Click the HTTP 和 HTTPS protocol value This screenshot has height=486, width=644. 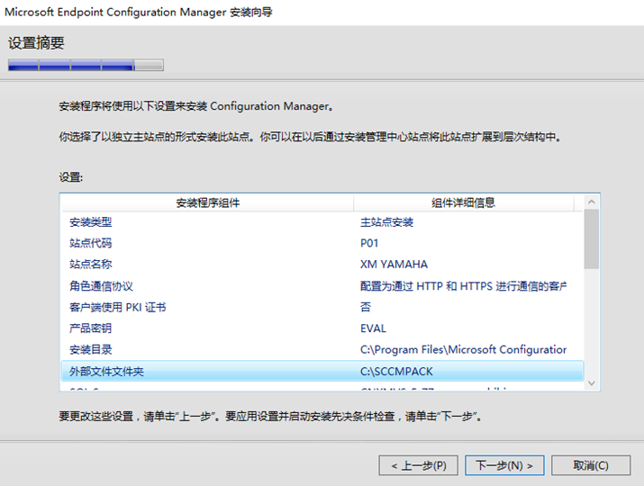pos(463,286)
